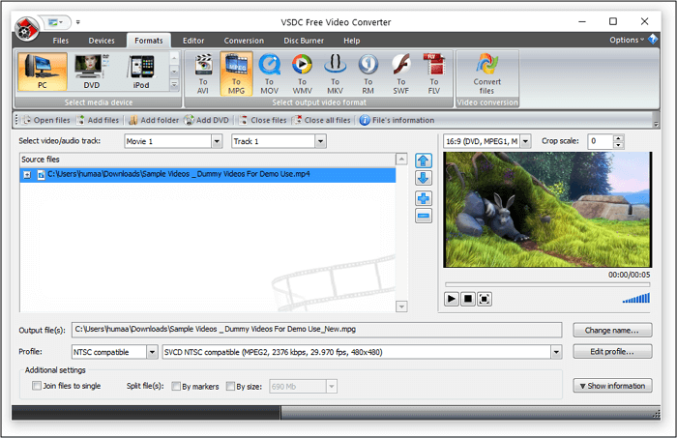Select the DVD media device
The image size is (677, 438).
[93, 73]
